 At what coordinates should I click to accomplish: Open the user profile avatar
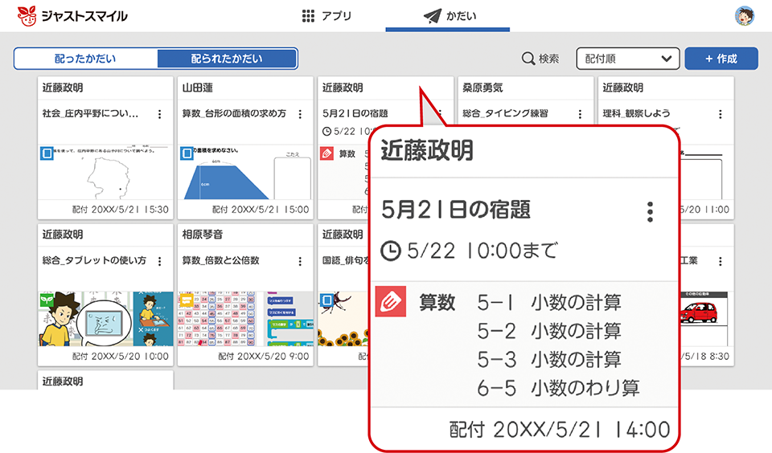tap(745, 15)
